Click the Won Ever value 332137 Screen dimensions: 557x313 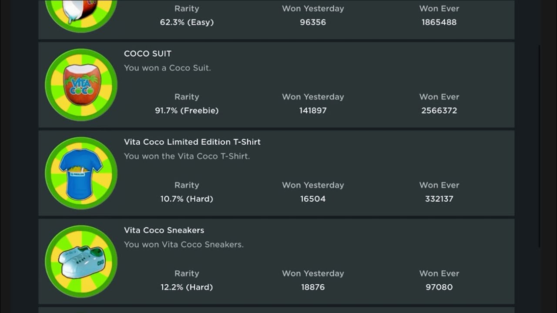[x=439, y=199]
